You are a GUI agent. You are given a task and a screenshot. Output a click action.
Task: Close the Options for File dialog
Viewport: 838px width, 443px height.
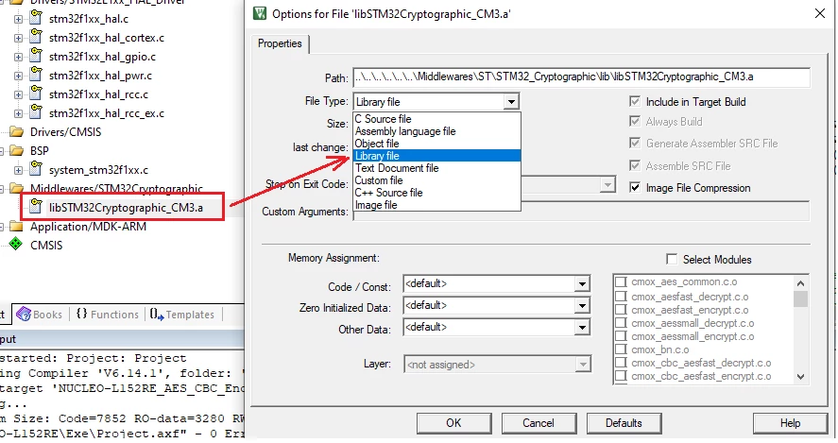point(820,13)
